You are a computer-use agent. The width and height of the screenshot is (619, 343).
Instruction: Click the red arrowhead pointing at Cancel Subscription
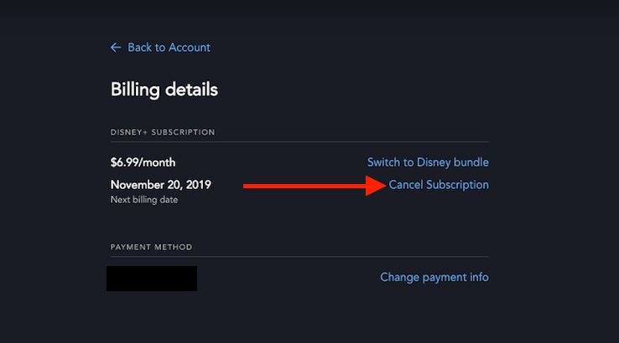(x=375, y=185)
